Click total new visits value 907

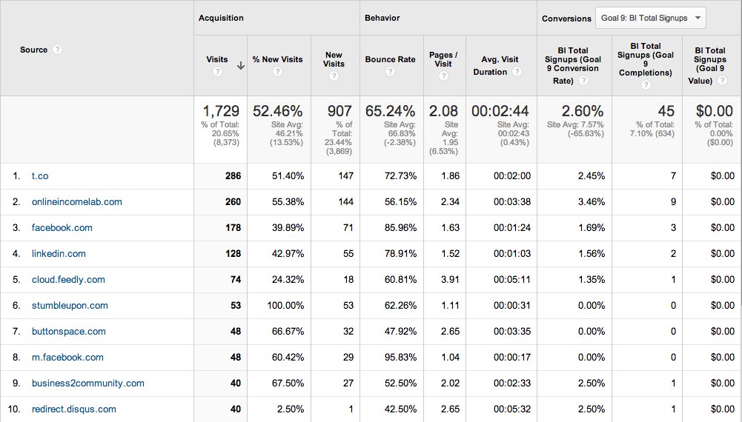339,111
